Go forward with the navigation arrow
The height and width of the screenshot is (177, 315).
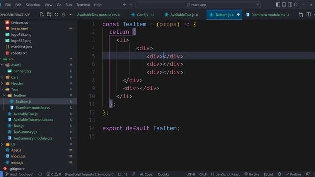[x=131, y=5]
